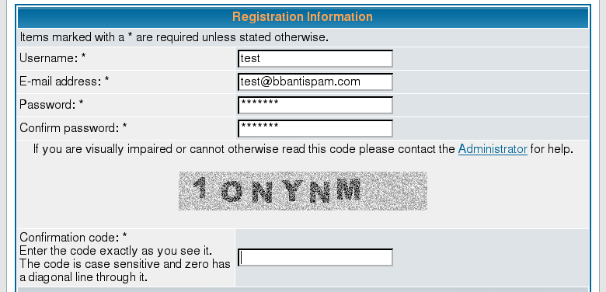The width and height of the screenshot is (606, 292).
Task: Select the Password entry field
Action: tap(315, 105)
